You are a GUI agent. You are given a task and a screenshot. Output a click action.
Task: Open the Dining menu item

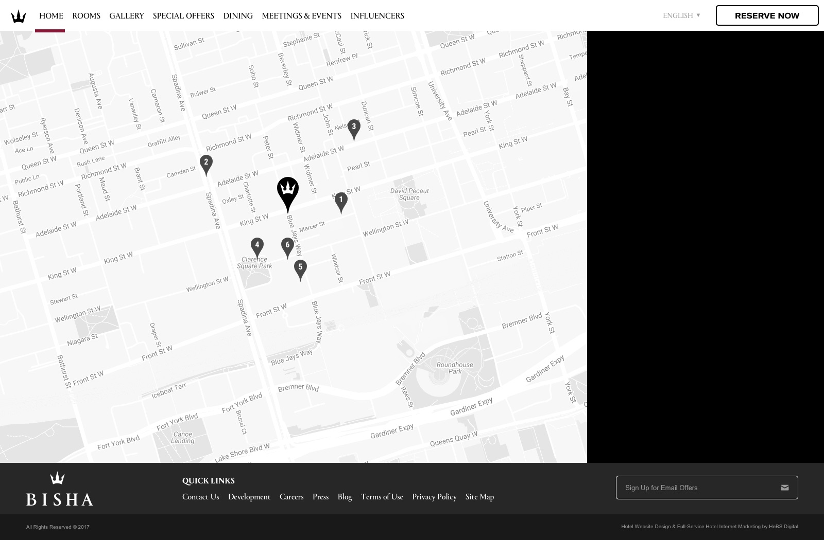238,16
